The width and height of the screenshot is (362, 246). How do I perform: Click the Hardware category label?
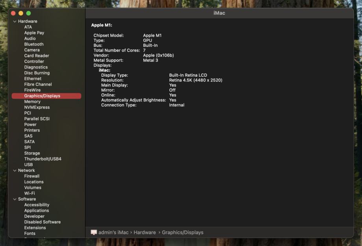[x=28, y=21]
